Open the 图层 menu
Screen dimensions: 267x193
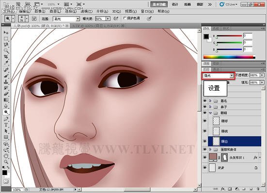pos(55,12)
